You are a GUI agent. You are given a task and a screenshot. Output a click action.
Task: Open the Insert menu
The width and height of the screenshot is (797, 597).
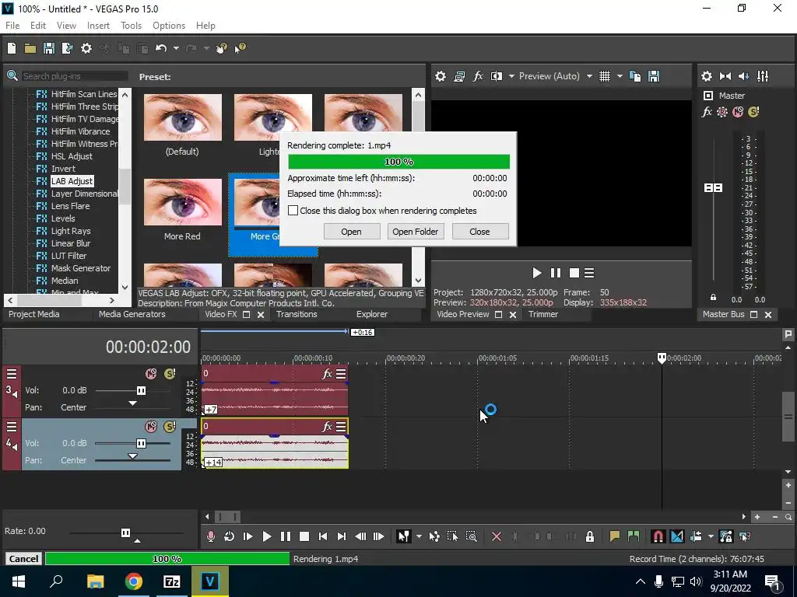pos(98,26)
